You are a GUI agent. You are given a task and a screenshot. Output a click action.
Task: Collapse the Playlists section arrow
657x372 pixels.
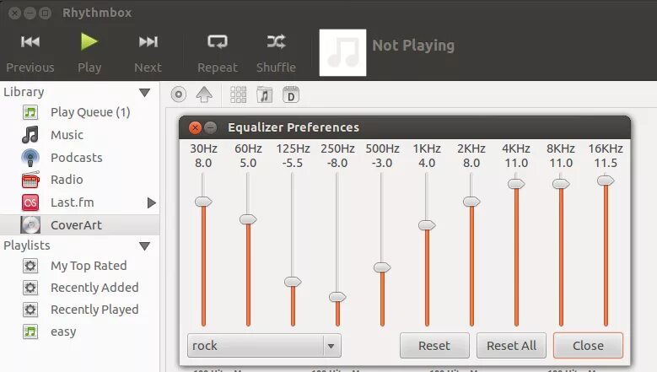(x=144, y=246)
